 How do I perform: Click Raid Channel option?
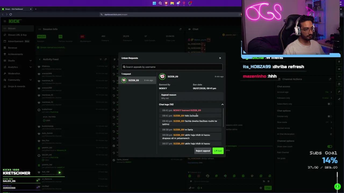283,153
